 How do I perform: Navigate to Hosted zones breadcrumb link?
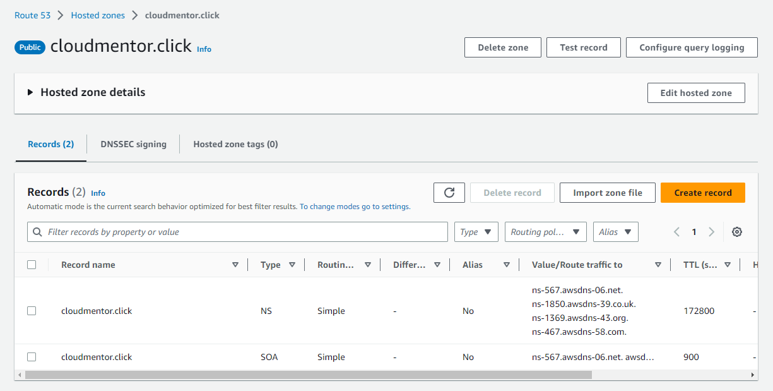(x=98, y=15)
